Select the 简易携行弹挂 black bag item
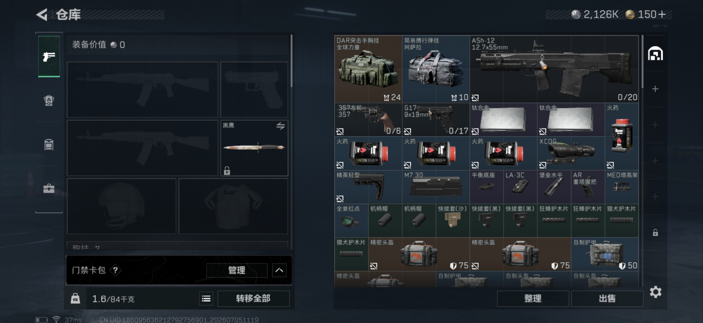This screenshot has height=323, width=703. (436, 69)
